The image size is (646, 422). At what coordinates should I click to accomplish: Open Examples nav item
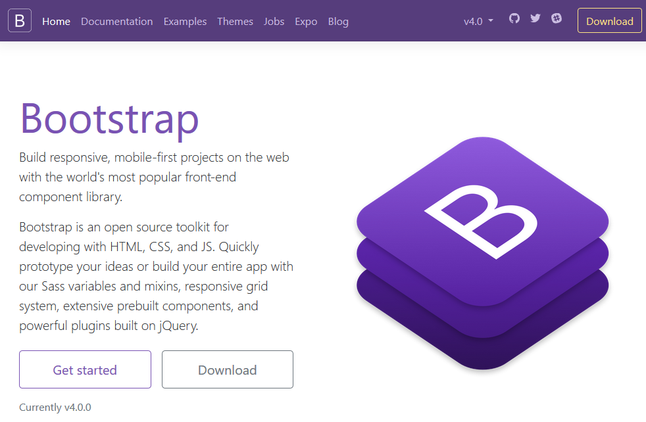point(185,22)
